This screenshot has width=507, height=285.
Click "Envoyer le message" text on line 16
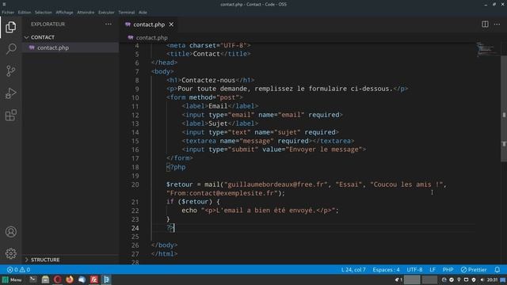[324, 150]
